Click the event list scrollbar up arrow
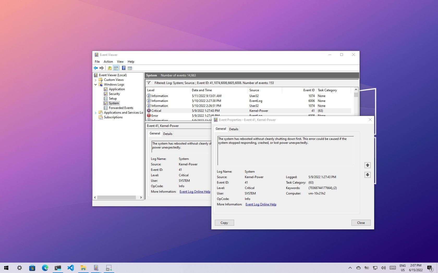Viewport: 438px width, 273px height. click(x=356, y=90)
